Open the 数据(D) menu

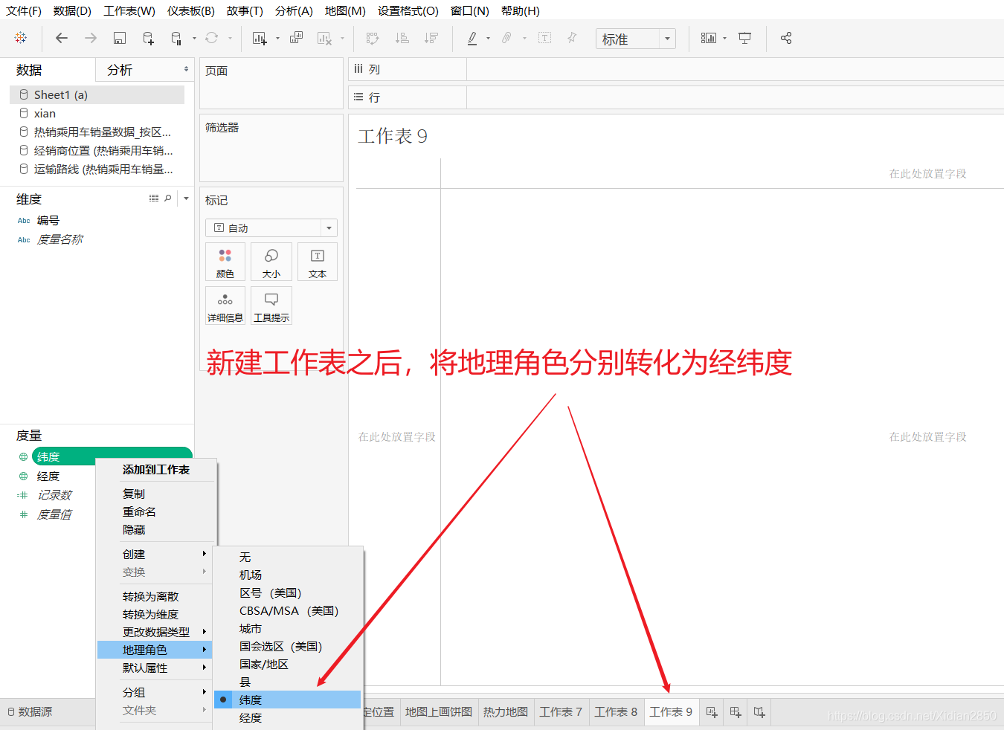72,11
